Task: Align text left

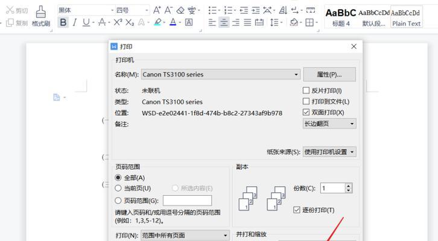Action: pos(212,22)
